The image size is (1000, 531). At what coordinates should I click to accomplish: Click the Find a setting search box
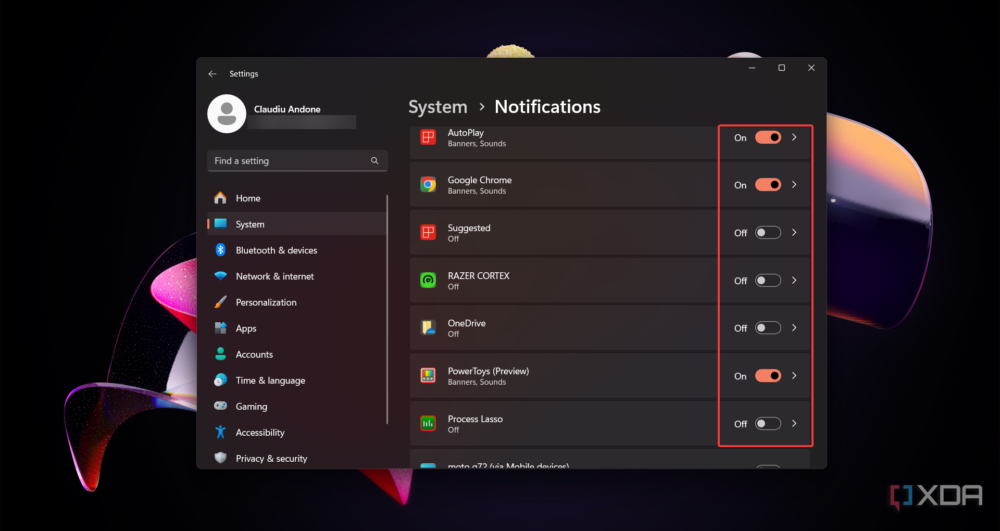(297, 161)
